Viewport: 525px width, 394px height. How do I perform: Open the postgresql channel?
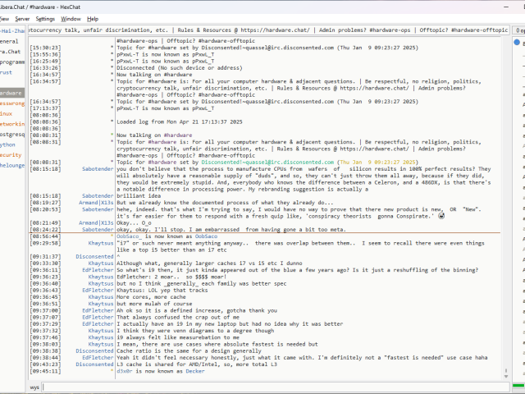point(11,134)
